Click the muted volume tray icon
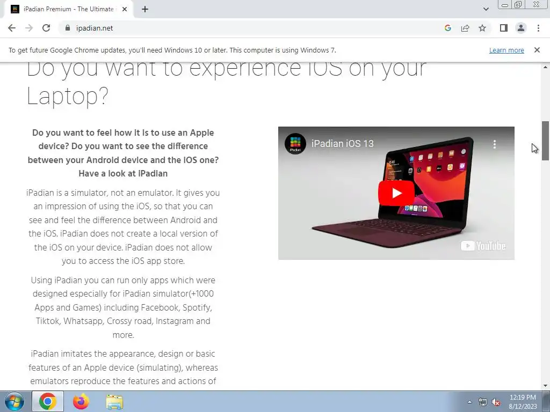This screenshot has width=550, height=412. pyautogui.click(x=496, y=402)
